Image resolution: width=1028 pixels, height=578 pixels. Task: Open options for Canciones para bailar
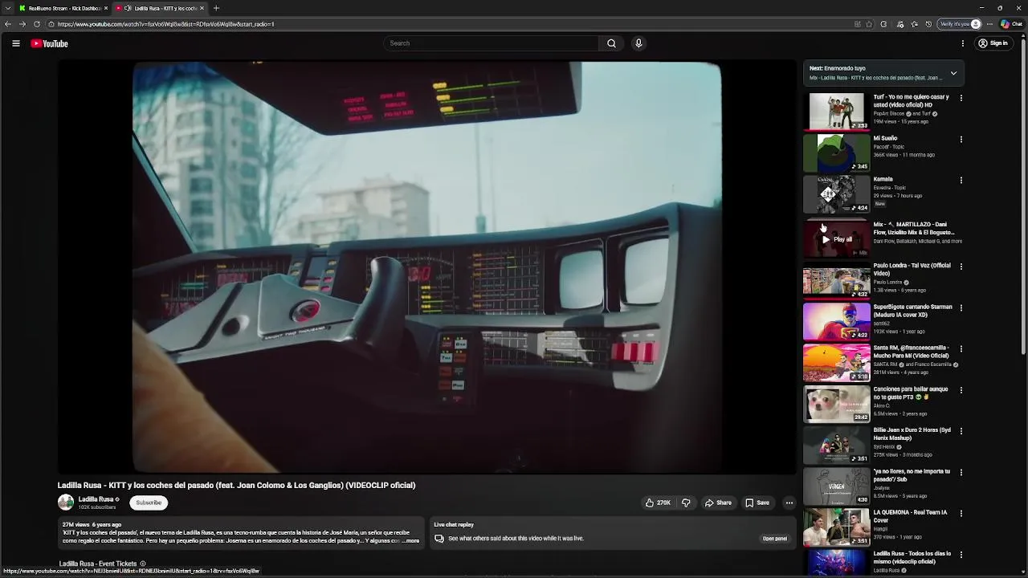961,390
